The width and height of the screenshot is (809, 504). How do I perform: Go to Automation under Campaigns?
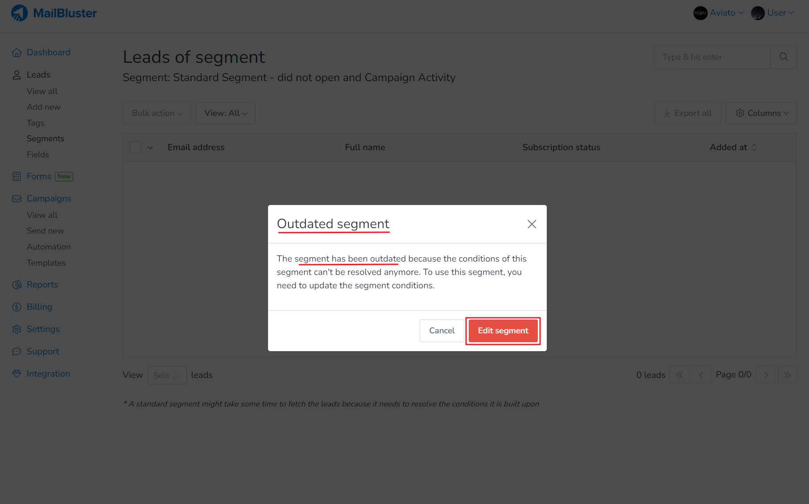pyautogui.click(x=49, y=247)
